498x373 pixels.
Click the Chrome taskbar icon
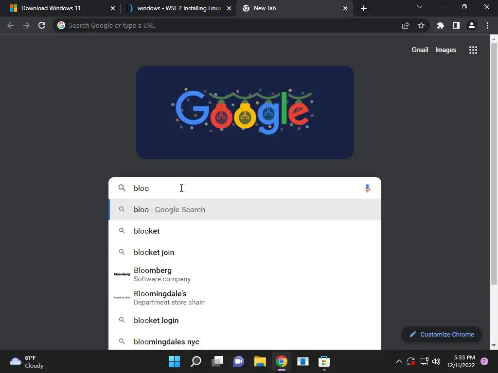point(282,361)
